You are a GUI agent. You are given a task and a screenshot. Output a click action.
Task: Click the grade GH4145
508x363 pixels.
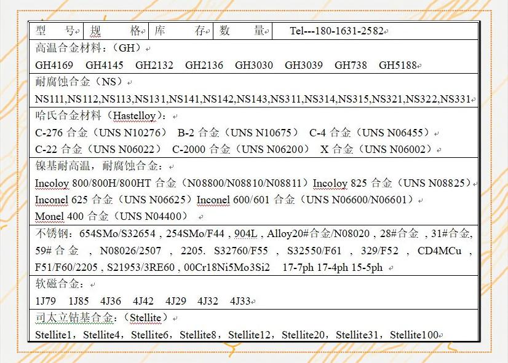105,65
